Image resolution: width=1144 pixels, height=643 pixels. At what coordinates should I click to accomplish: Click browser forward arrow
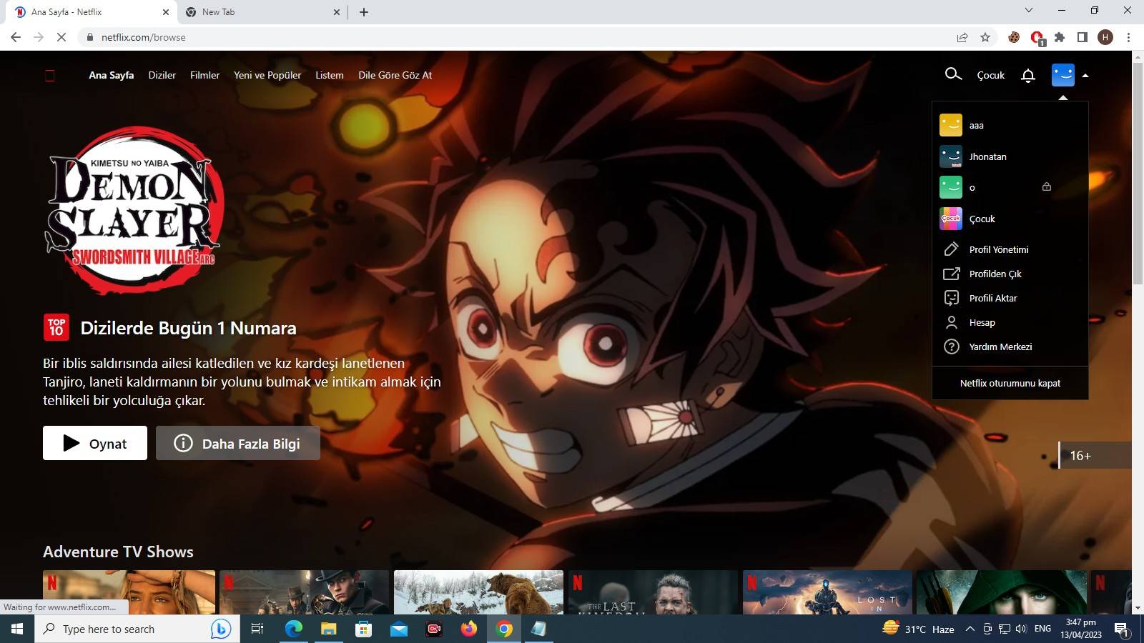(39, 37)
